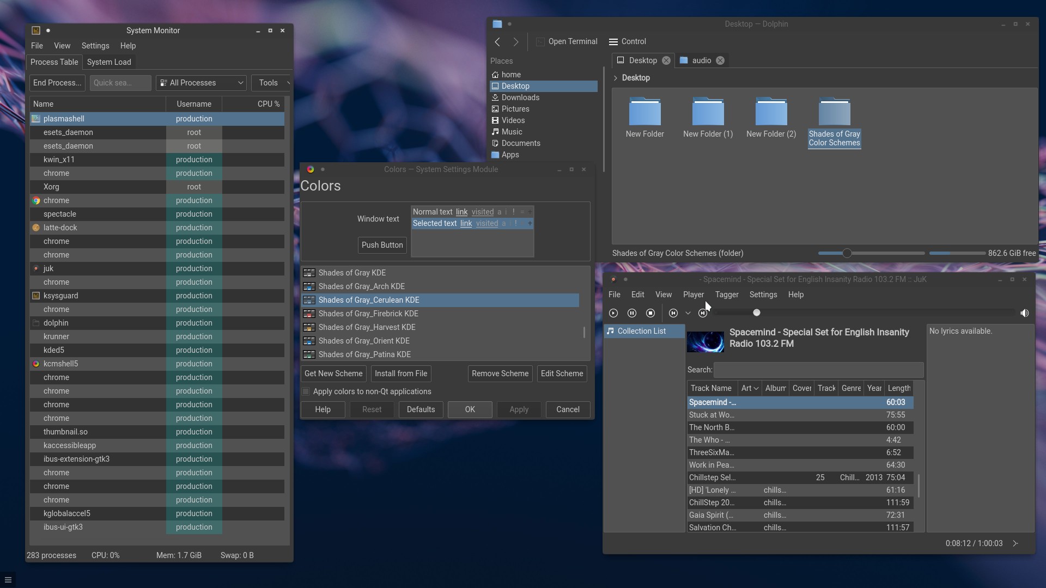Go back in Dolphin file manager
Screen dimensions: 1046x588
(x=497, y=42)
